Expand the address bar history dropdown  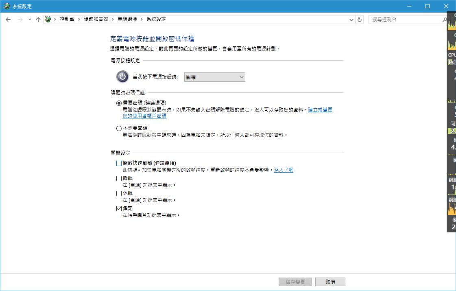[351, 20]
